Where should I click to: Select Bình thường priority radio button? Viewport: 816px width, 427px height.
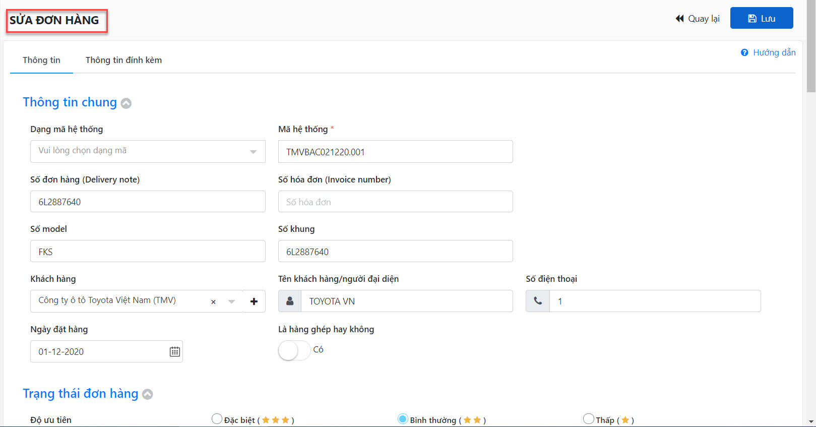click(403, 419)
